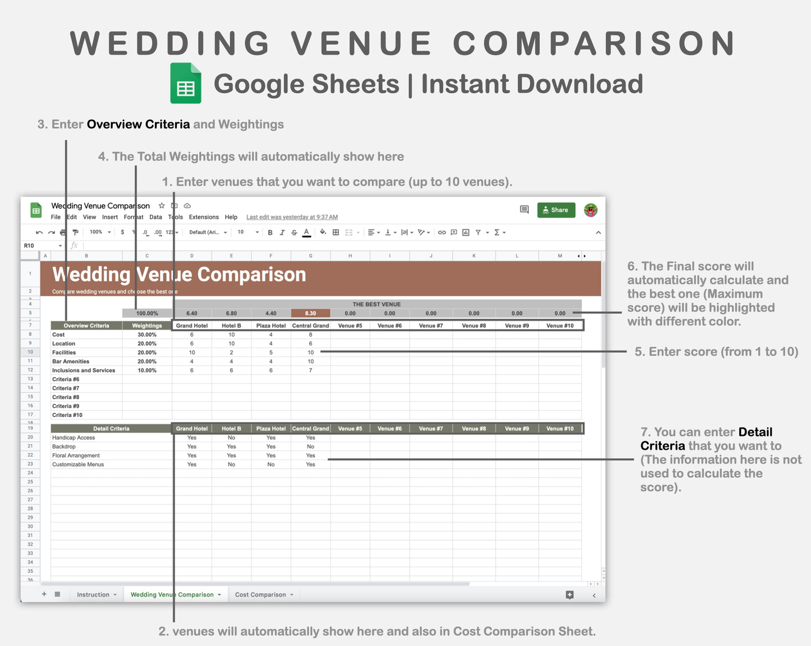The width and height of the screenshot is (811, 646).
Task: Switch to the Cost Comparison sheet tab
Action: 260,594
